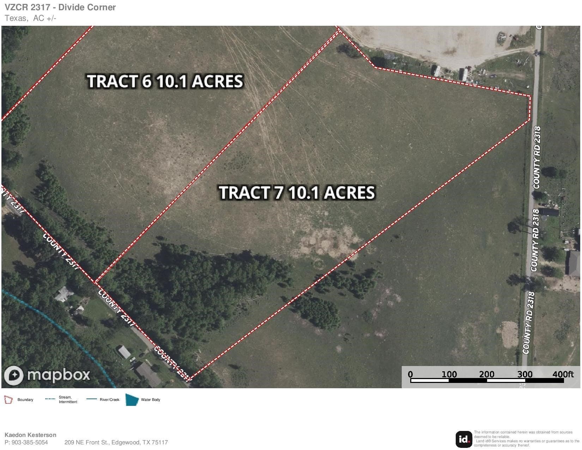Click the id. Land id logo
This screenshot has height=450, width=582.
463,439
